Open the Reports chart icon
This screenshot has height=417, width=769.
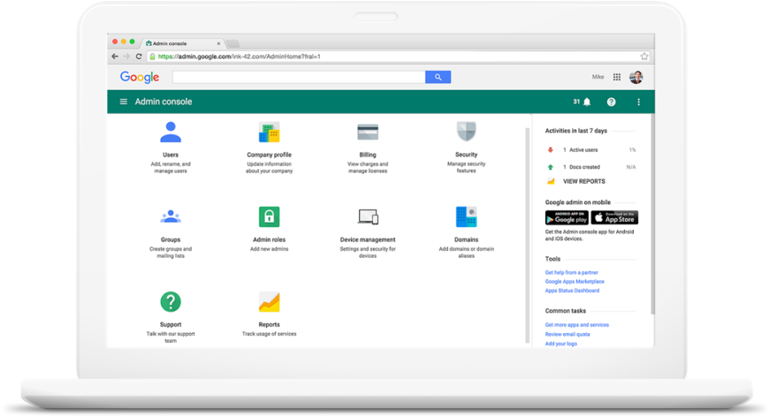(270, 302)
